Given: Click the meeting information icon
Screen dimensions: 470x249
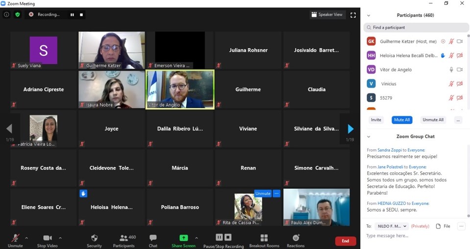Looking at the screenshot, I should coord(6,15).
